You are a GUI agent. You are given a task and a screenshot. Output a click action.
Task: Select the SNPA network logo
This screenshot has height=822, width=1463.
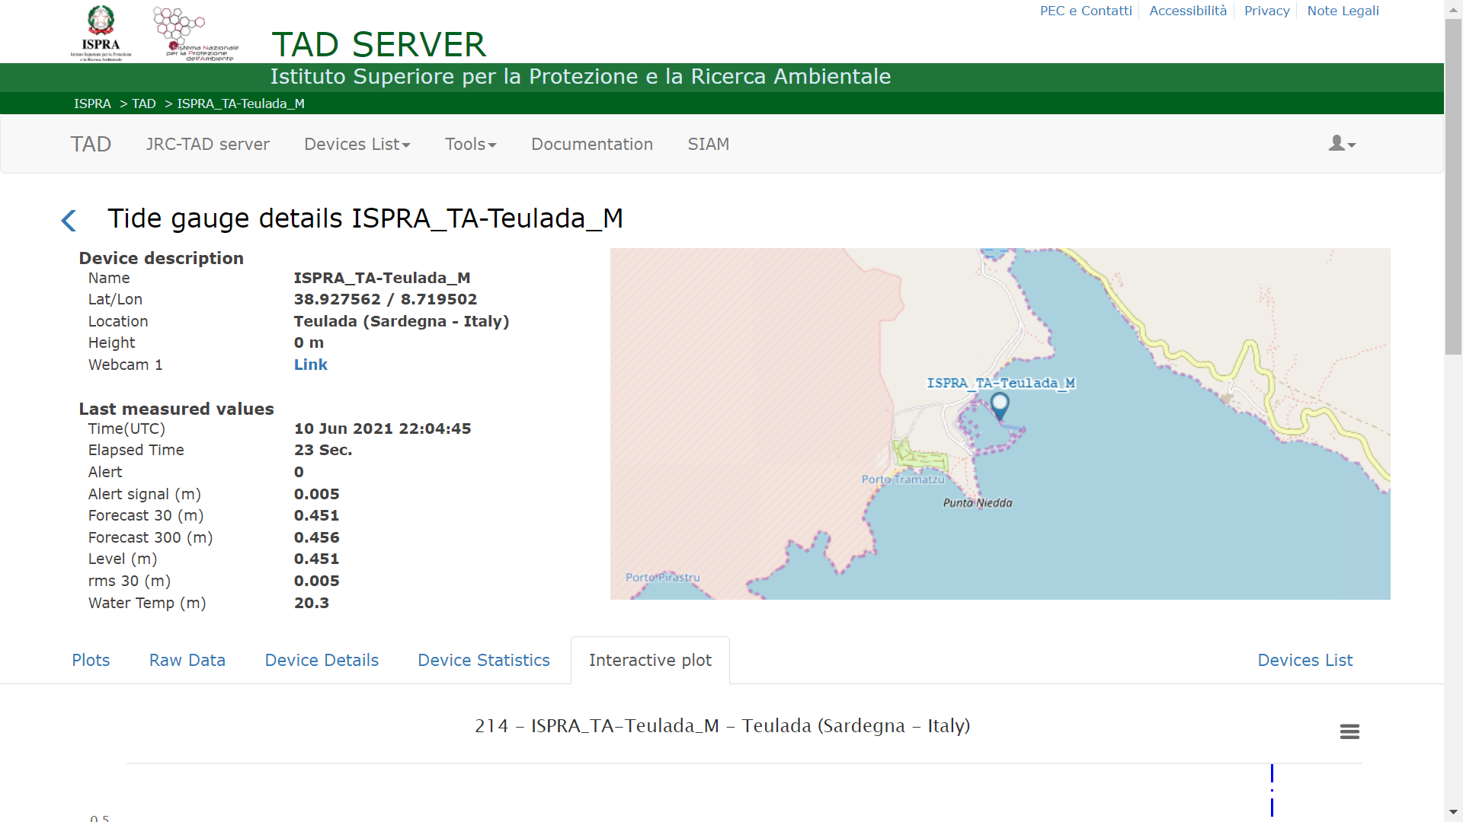pos(179,31)
